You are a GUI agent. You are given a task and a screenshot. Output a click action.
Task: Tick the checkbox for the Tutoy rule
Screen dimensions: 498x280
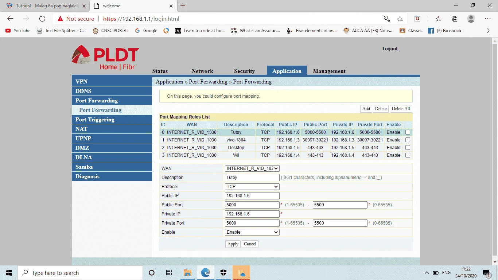[x=408, y=132]
